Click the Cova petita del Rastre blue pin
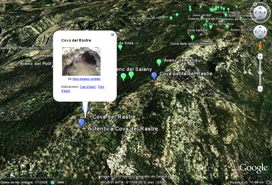This screenshot has width=272, height=185. pos(154,77)
